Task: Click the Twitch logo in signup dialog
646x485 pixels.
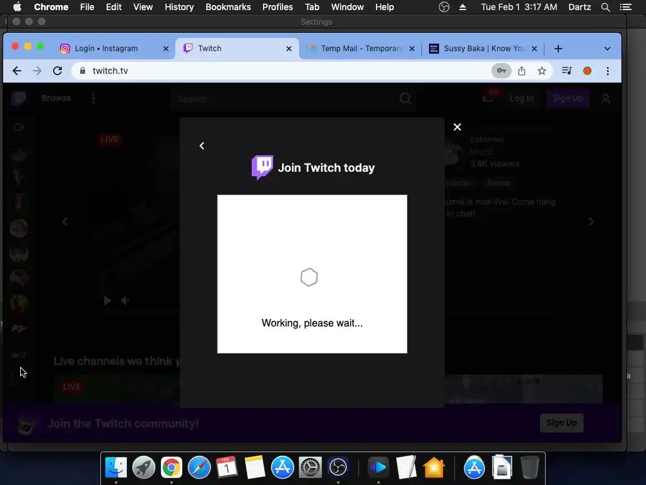Action: 262,167
